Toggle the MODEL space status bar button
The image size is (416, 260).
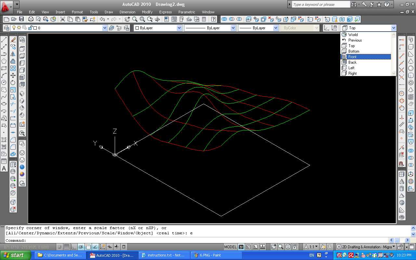(x=230, y=247)
